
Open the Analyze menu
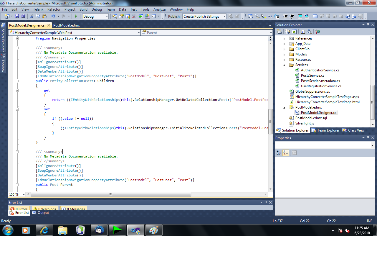click(159, 9)
